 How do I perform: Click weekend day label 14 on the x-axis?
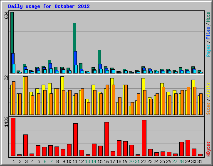click(x=94, y=161)
